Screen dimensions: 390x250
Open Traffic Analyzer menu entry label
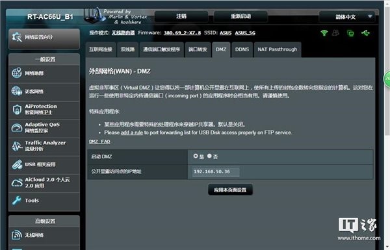point(45,146)
